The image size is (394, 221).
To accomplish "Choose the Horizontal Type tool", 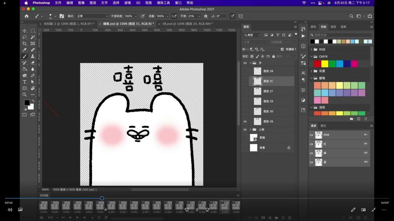I will click(x=25, y=82).
